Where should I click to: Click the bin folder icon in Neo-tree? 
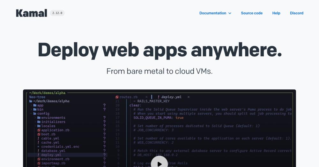coord(35,109)
